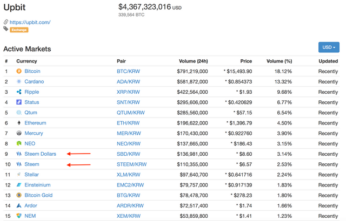Click the Cardano logo icon

19,81
